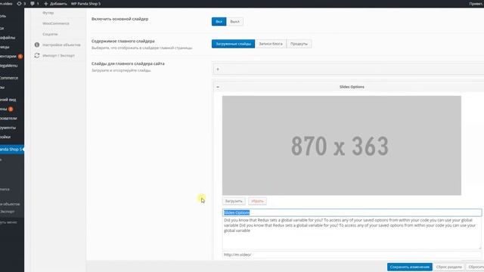Click Включить основной слайдер label
This screenshot has height=272, width=484.
[x=119, y=19]
